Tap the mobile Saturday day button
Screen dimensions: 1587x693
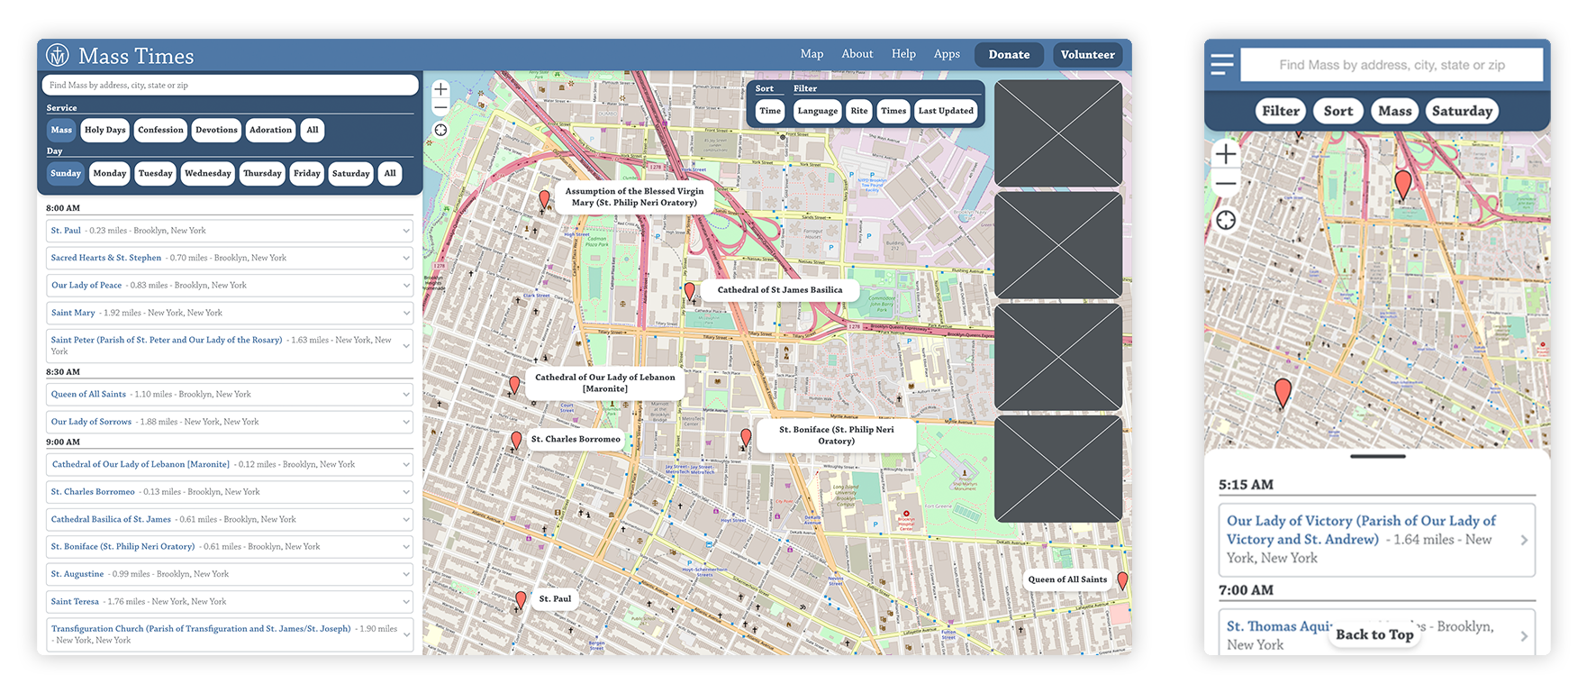[1462, 111]
